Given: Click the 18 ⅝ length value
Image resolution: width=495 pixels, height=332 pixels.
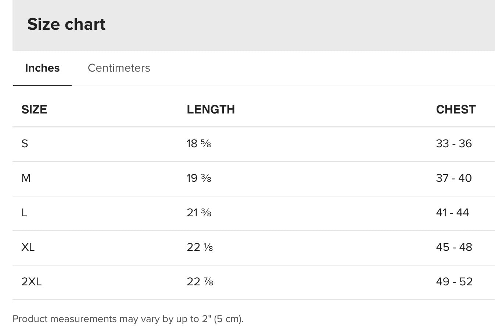Looking at the screenshot, I should 199,144.
